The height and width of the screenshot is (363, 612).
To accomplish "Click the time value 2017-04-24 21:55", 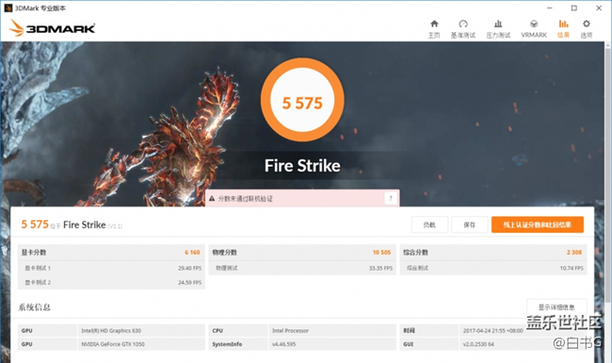I will click(x=493, y=331).
